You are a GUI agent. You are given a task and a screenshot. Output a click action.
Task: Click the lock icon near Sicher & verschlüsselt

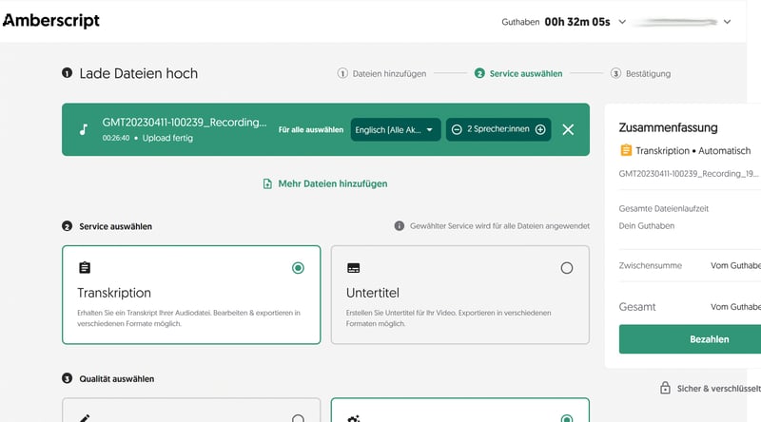pyautogui.click(x=666, y=388)
